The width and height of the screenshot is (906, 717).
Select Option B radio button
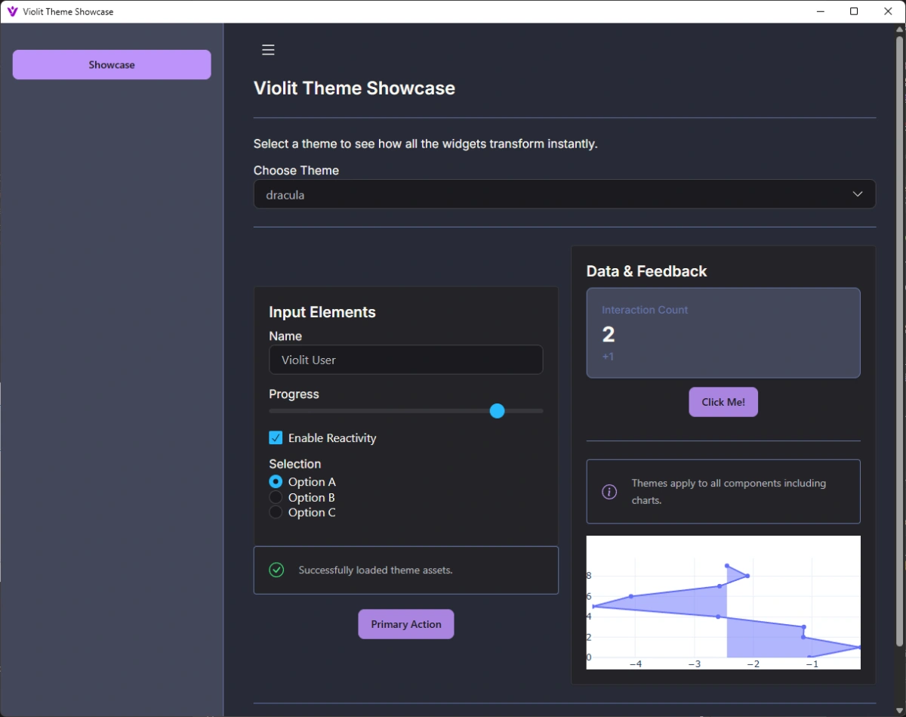tap(276, 497)
